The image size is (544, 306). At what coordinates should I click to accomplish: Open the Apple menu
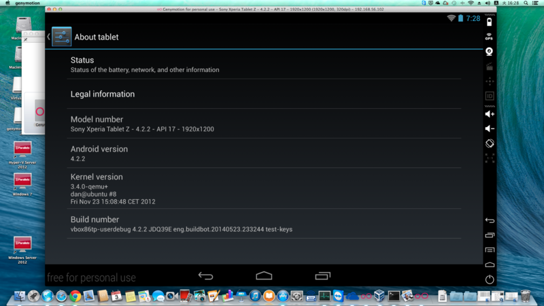(7, 3)
